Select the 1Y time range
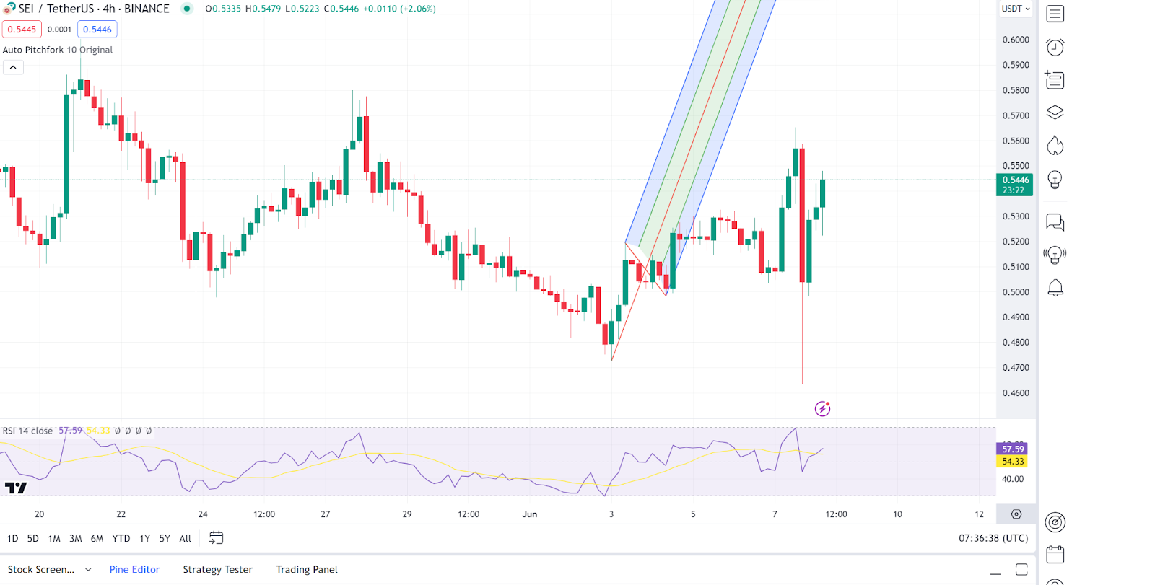The width and height of the screenshot is (1155, 585). pyautogui.click(x=144, y=538)
